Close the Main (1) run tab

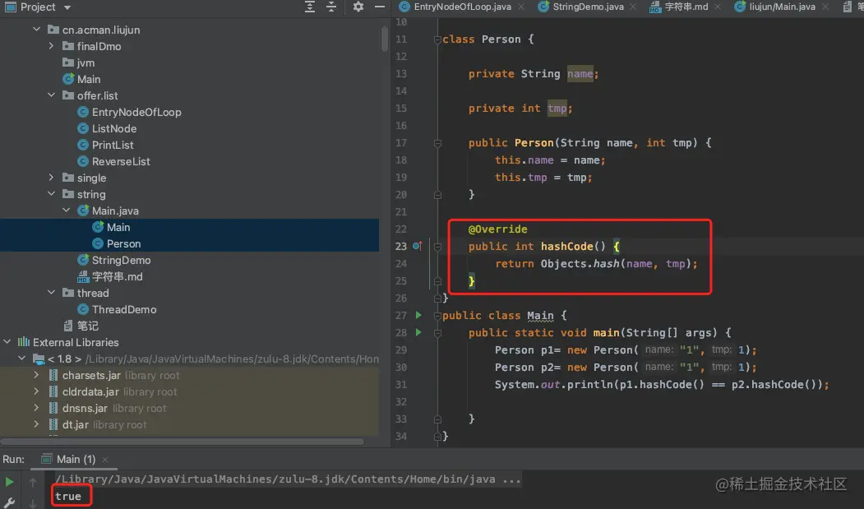(x=105, y=460)
